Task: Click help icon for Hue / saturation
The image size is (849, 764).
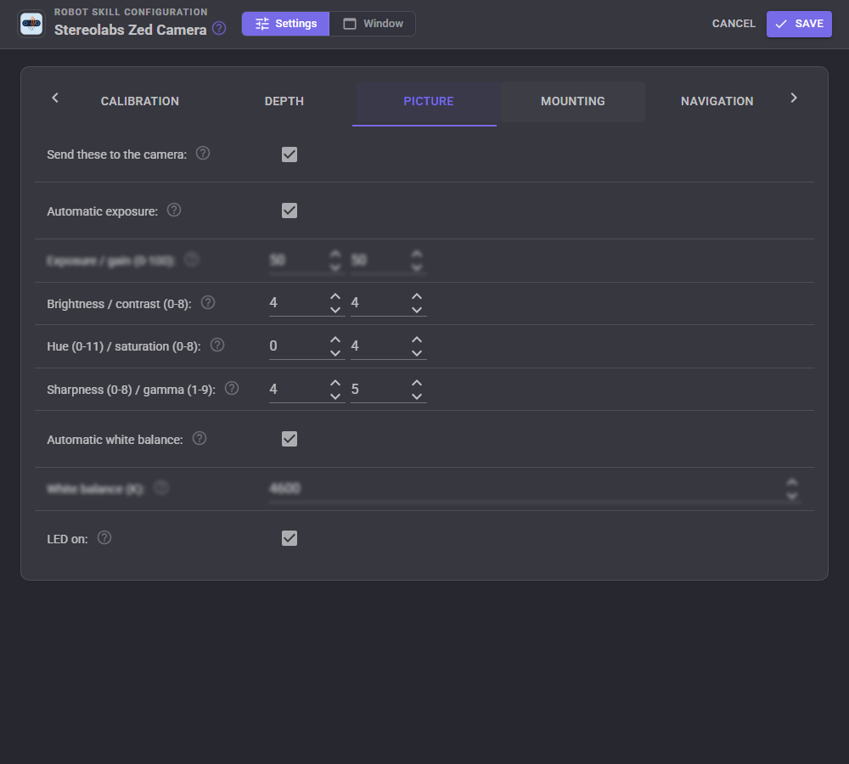Action: pyautogui.click(x=217, y=345)
